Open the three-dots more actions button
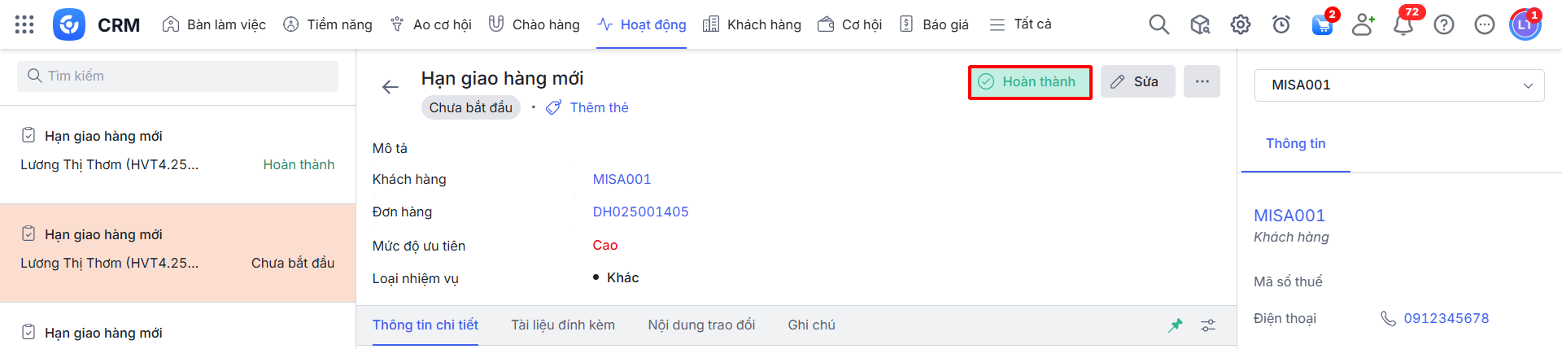This screenshot has height=349, width=1562. click(1202, 81)
